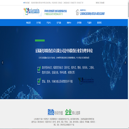Screen dimensions: 129x129
Task: Click the hotline phone number 13806183886
Action: (x=86, y=14)
